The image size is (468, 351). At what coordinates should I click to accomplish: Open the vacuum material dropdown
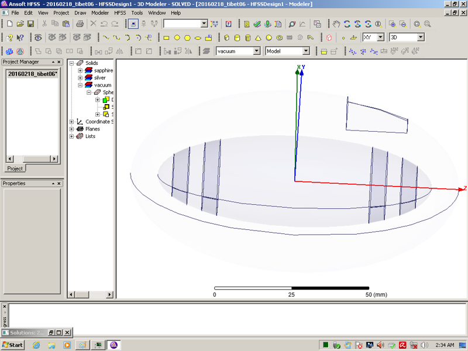point(256,51)
